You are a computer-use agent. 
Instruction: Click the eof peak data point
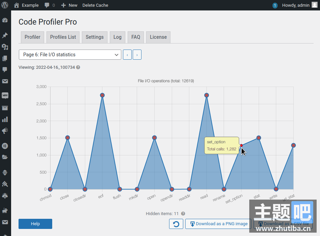tap(102, 95)
